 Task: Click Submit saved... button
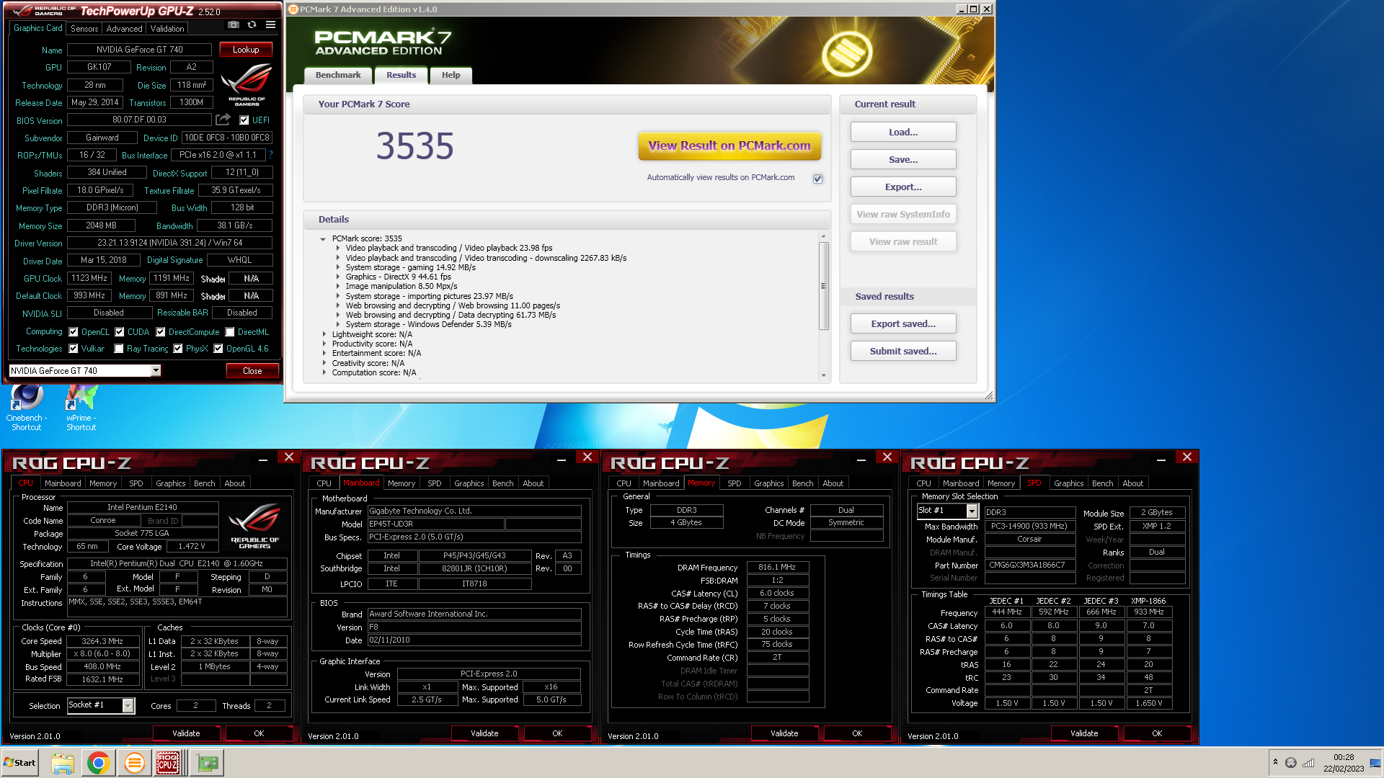[x=903, y=351]
